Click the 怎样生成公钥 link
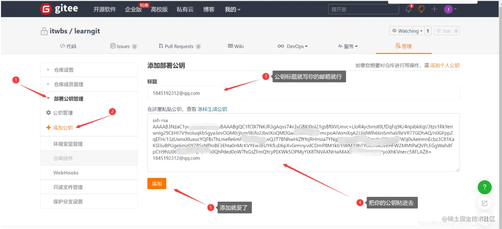 pyautogui.click(x=212, y=109)
